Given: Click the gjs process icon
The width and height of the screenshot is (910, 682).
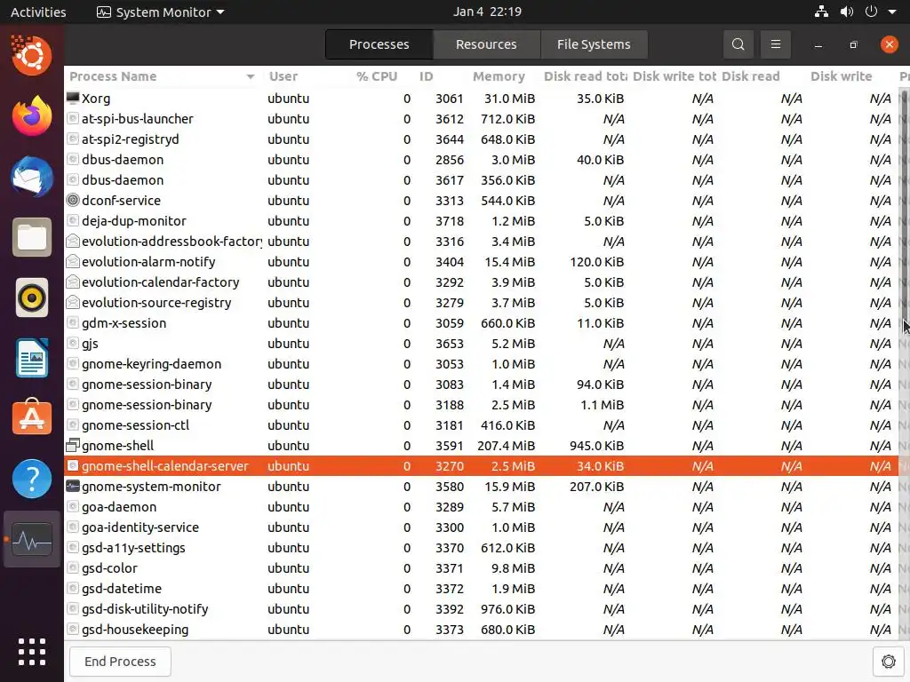Looking at the screenshot, I should [x=73, y=344].
